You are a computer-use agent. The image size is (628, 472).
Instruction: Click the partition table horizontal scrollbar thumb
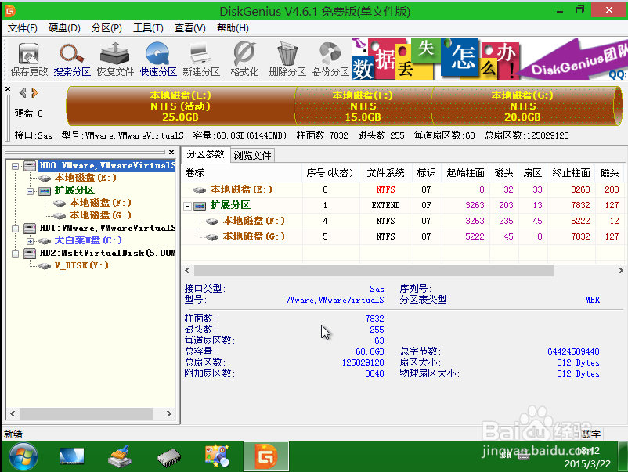374,271
